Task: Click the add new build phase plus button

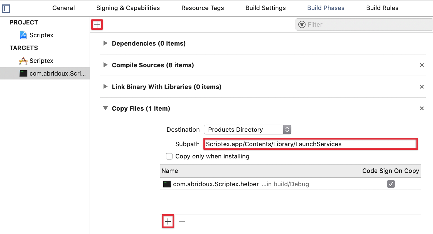Action: click(97, 25)
